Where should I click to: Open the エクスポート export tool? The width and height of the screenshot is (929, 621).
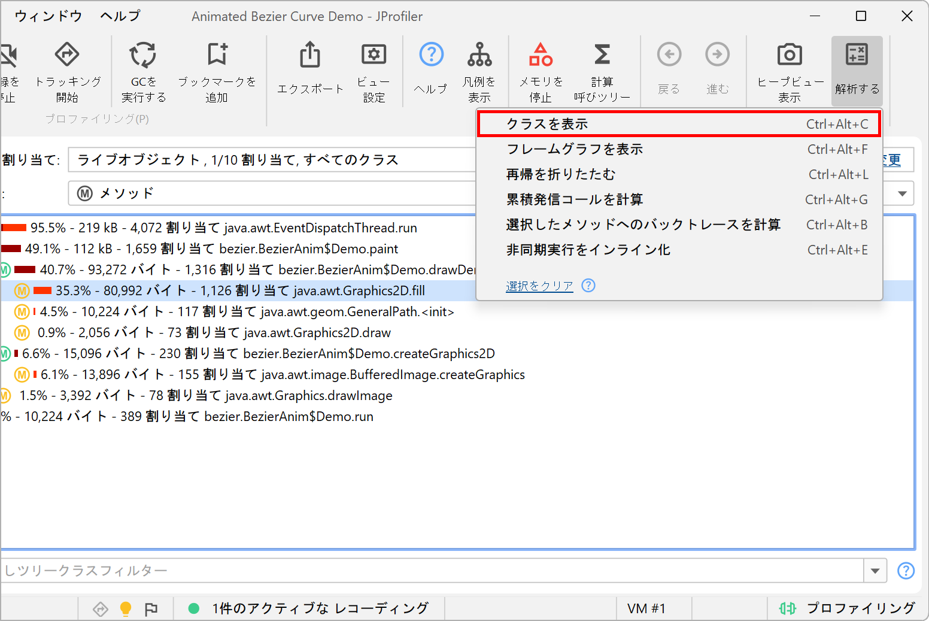pyautogui.click(x=310, y=55)
